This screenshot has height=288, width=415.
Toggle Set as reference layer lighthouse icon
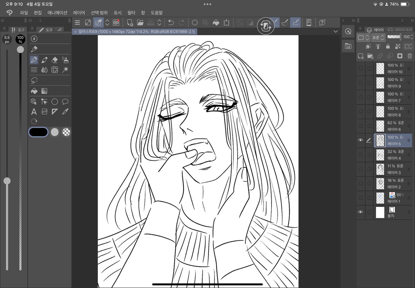(x=378, y=46)
